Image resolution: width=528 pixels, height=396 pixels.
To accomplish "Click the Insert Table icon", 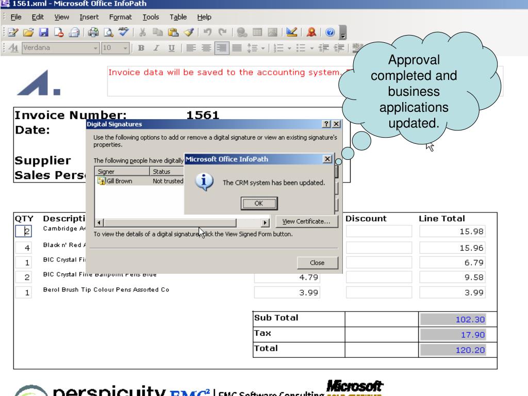I will [x=257, y=32].
